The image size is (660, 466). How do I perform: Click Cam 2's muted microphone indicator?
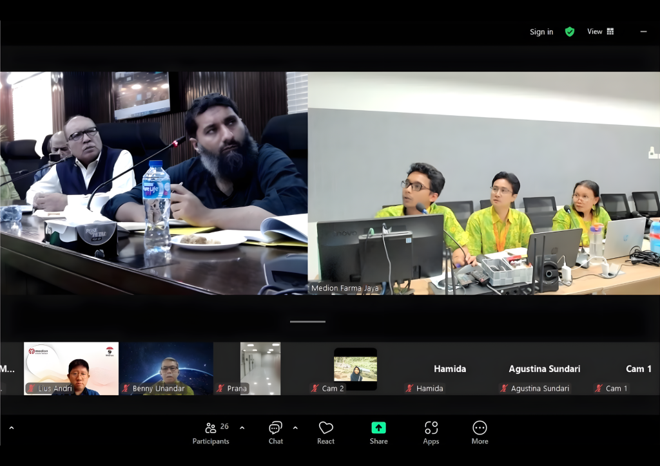tap(315, 389)
